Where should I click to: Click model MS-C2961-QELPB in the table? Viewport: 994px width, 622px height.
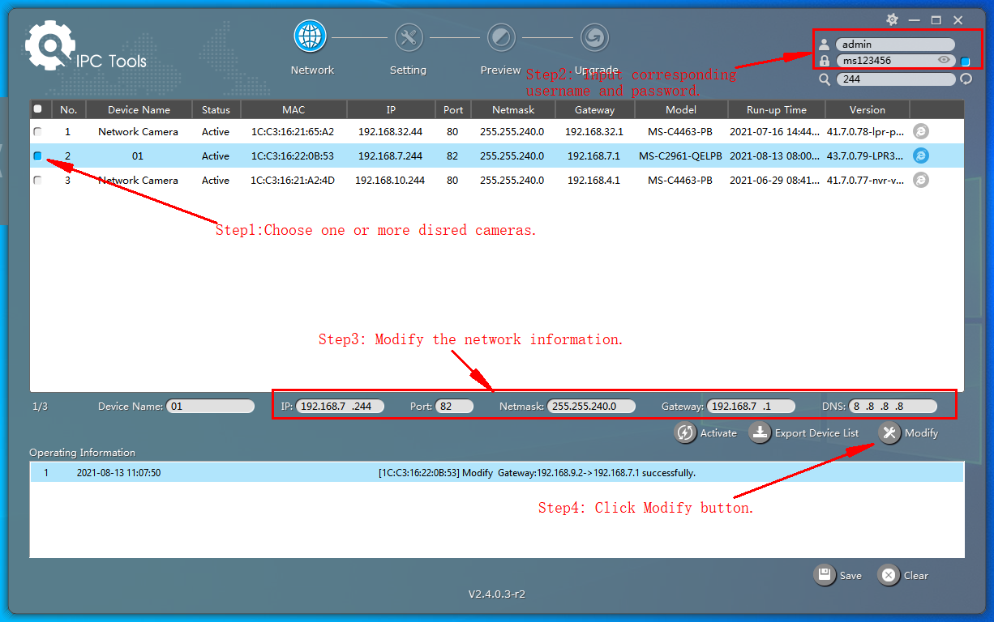680,155
